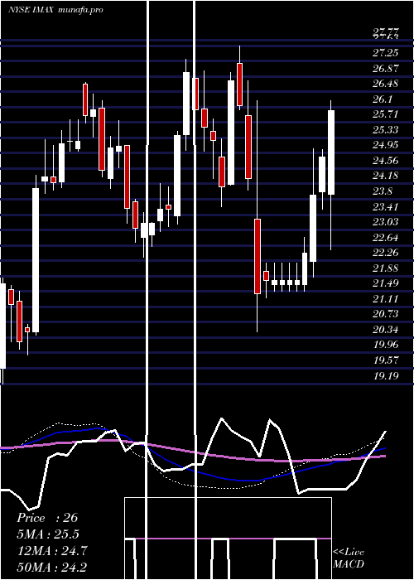Select the last tall white candlestick near 25.71

click(331, 152)
